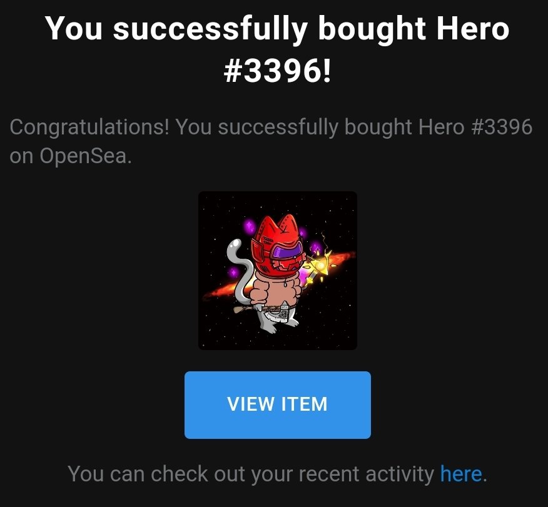Open the purchased NFT via VIEW ITEM
The height and width of the screenshot is (507, 548).
pos(278,404)
